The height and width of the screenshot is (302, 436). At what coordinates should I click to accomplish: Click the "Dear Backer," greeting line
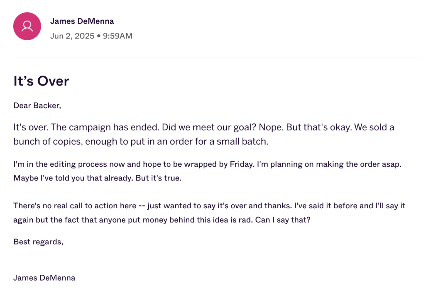pos(37,106)
